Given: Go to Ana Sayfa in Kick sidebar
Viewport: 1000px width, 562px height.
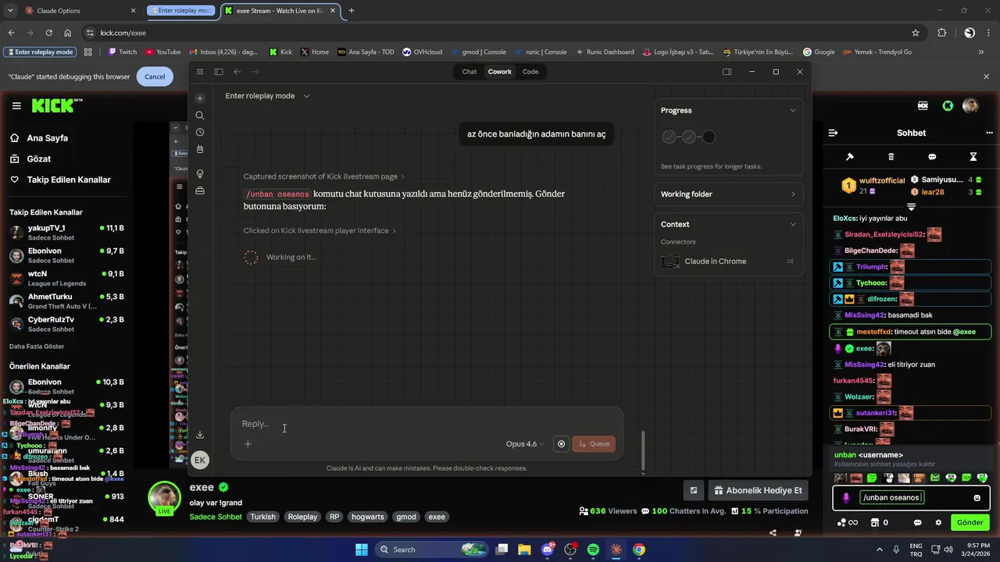Looking at the screenshot, I should 48,138.
